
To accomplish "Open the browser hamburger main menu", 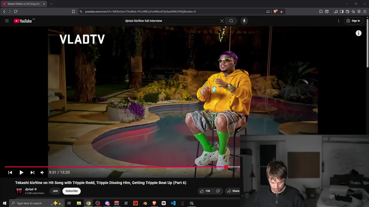I will pos(365,11).
